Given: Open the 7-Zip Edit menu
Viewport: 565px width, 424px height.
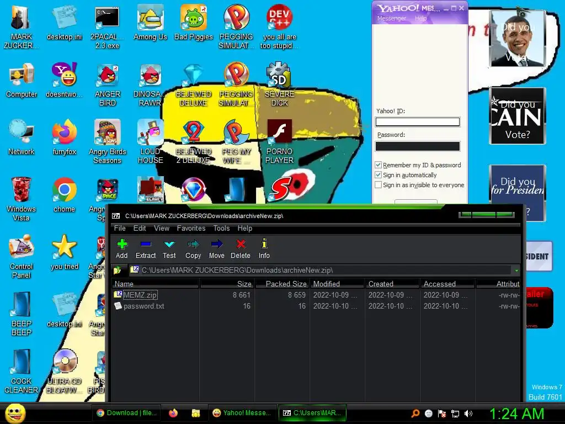Looking at the screenshot, I should 140,228.
